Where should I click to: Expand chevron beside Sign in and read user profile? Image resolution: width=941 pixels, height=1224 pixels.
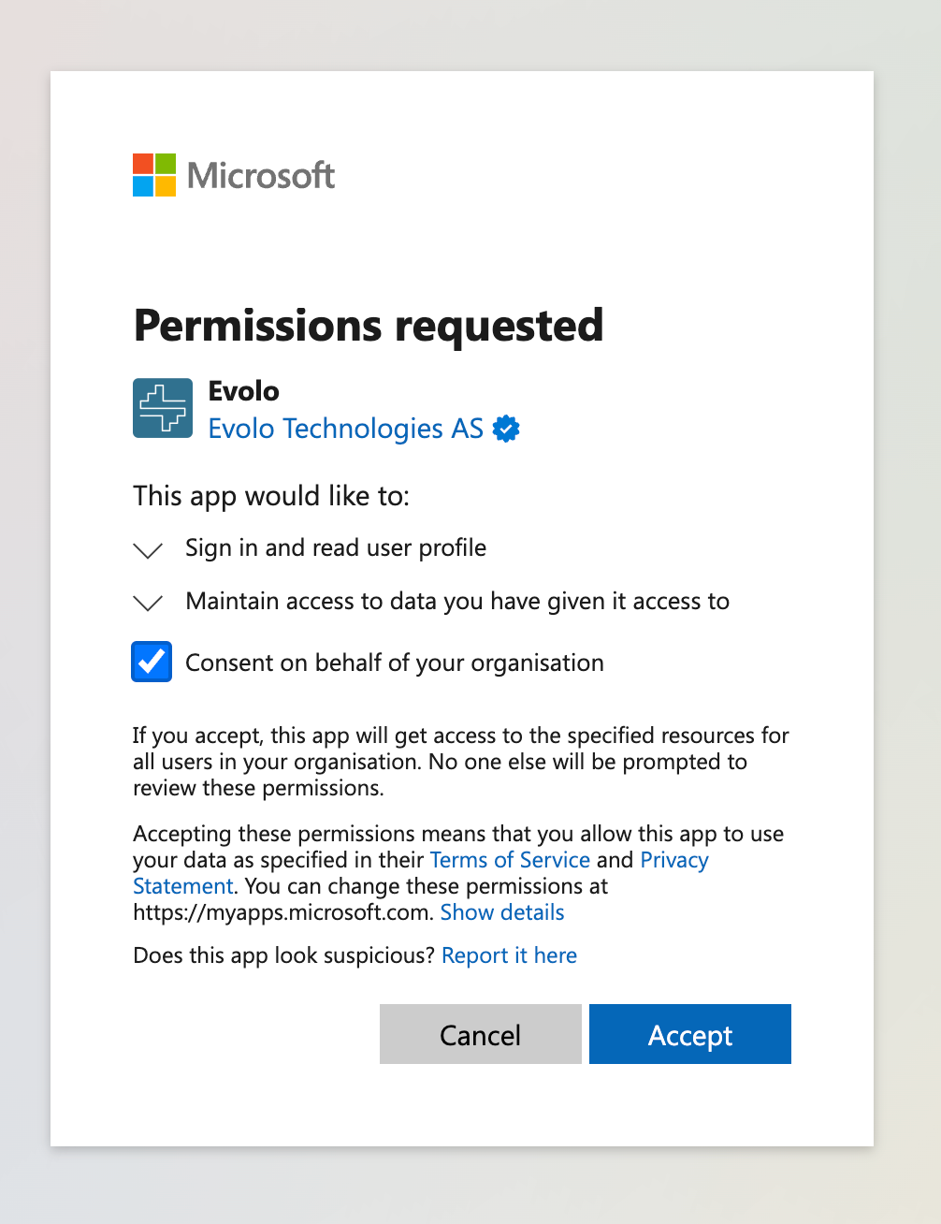148,549
